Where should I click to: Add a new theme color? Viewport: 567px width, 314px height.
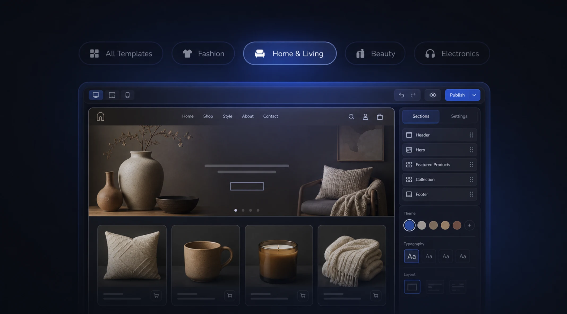point(469,225)
